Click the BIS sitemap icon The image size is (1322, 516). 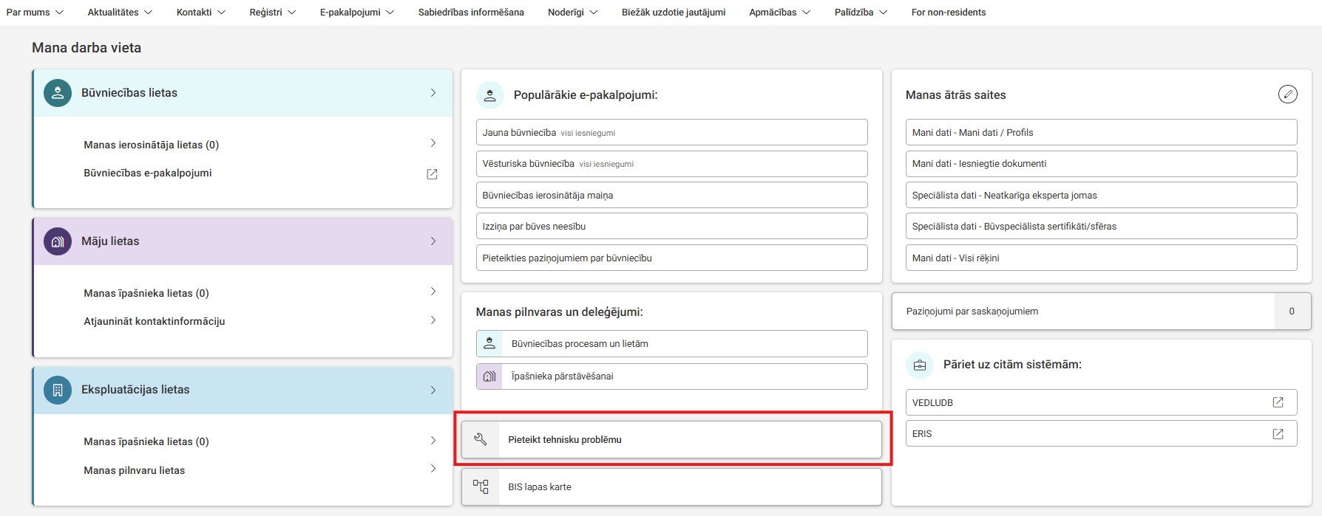click(x=481, y=486)
